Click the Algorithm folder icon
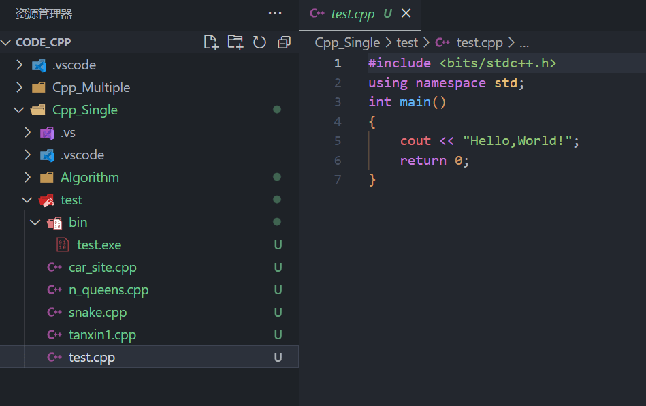The width and height of the screenshot is (646, 406). (x=46, y=177)
